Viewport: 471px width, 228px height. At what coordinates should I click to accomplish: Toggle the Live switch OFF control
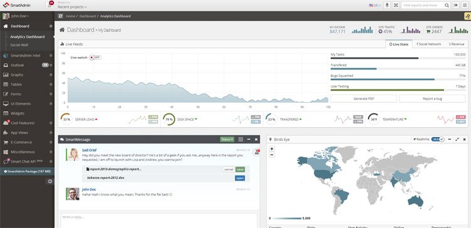point(95,57)
